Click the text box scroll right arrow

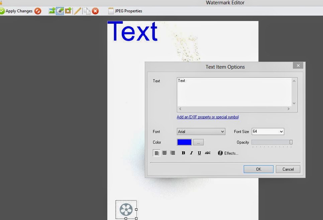(288, 109)
